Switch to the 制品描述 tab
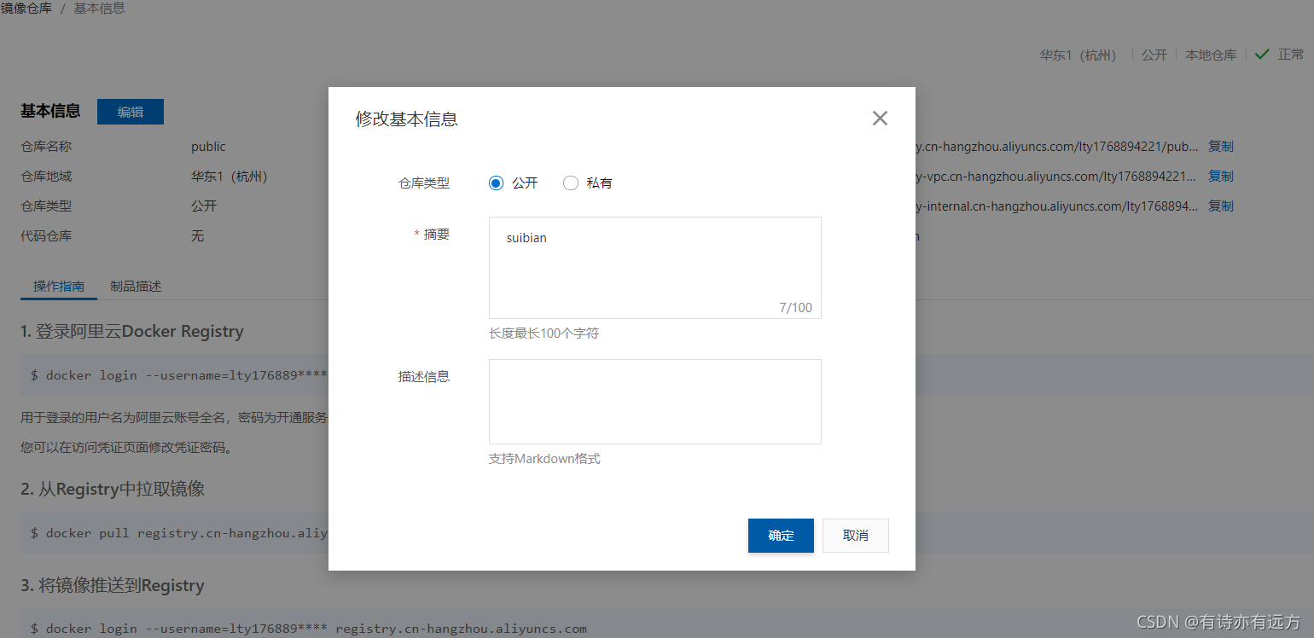 tap(135, 286)
